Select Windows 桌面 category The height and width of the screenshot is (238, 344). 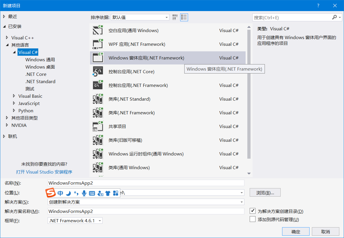(x=40, y=67)
